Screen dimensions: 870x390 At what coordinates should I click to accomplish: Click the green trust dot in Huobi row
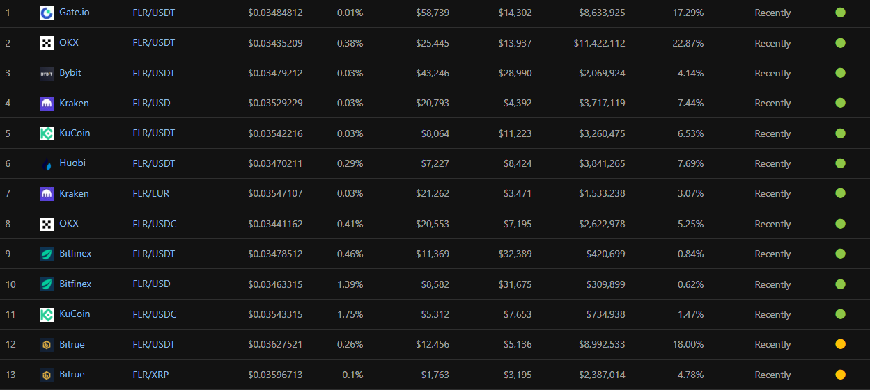840,163
